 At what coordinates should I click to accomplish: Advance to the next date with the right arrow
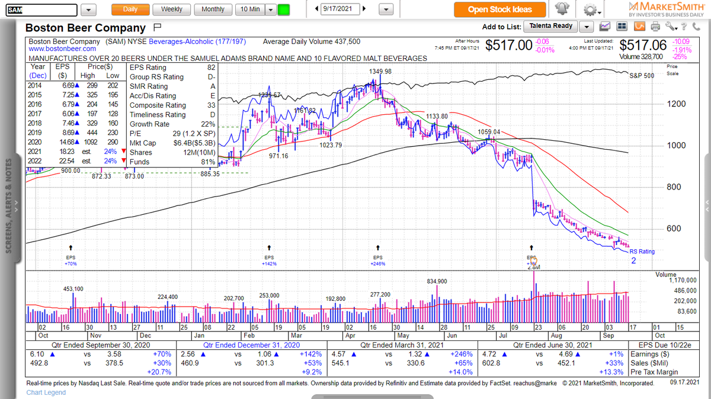(364, 9)
